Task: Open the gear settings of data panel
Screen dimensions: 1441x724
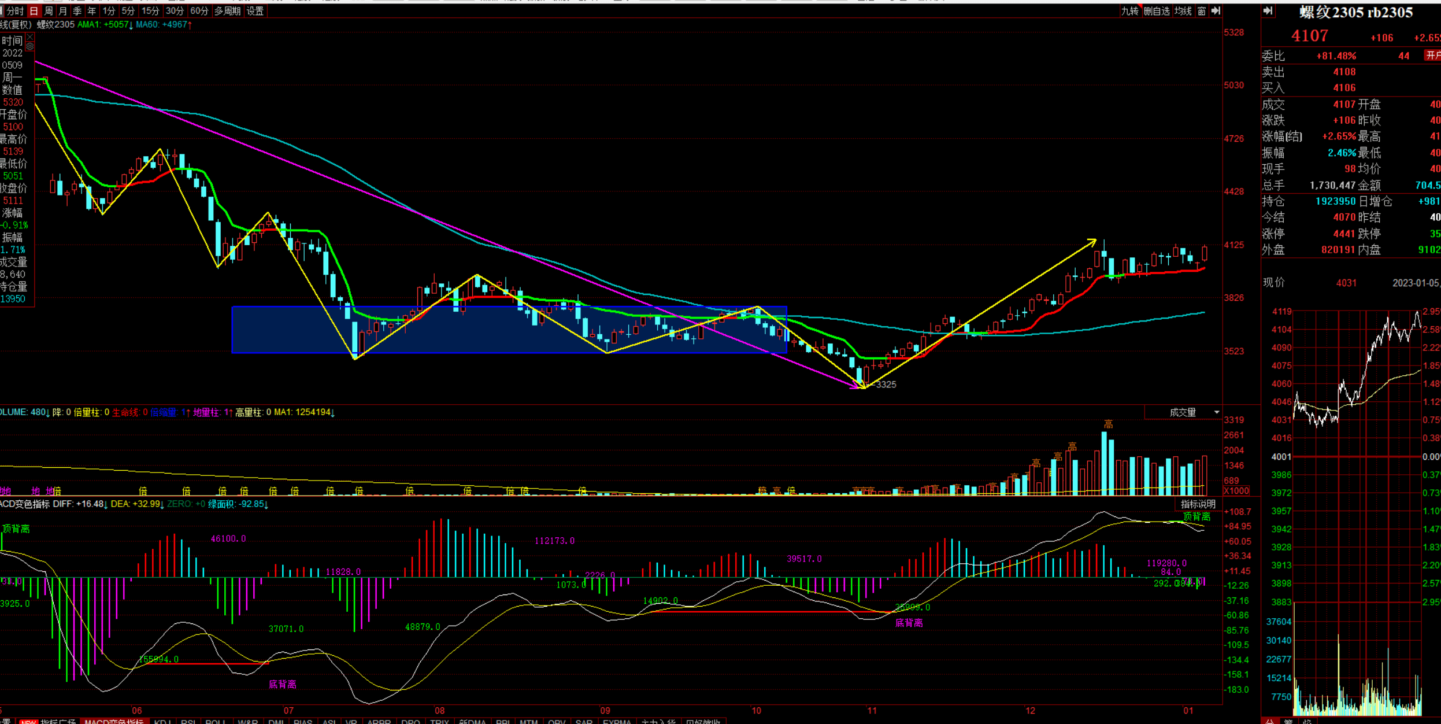Action: pyautogui.click(x=30, y=46)
